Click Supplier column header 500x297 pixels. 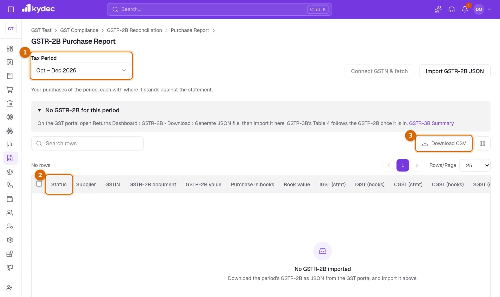[86, 185]
